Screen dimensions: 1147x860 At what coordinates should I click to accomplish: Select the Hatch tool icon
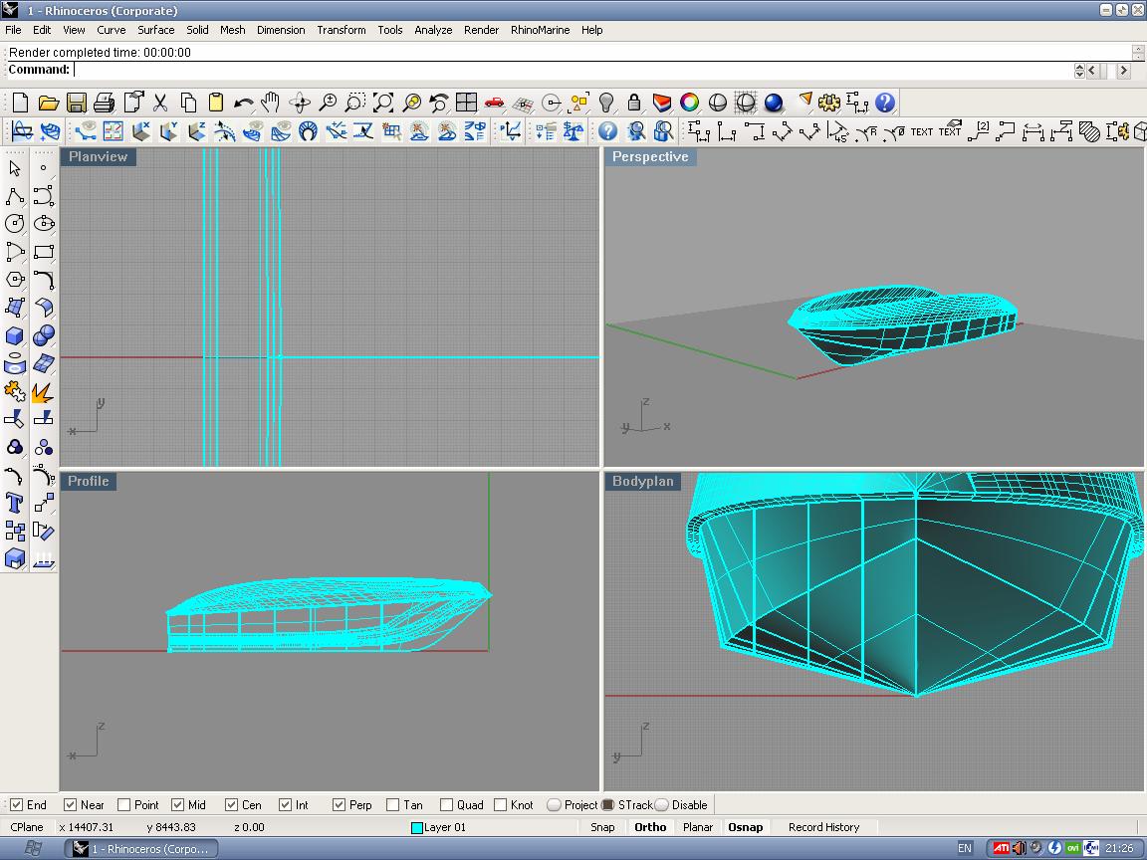[1089, 131]
